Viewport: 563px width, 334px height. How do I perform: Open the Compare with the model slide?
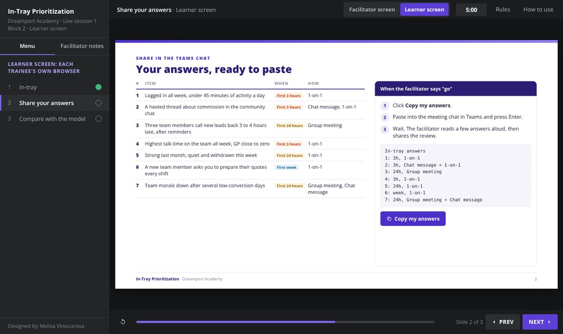pyautogui.click(x=55, y=119)
